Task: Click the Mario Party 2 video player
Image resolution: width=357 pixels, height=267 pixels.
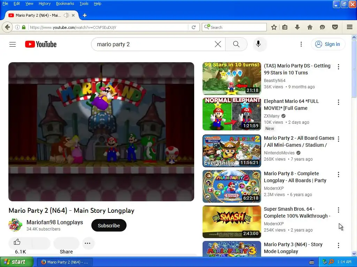Action: click(101, 132)
